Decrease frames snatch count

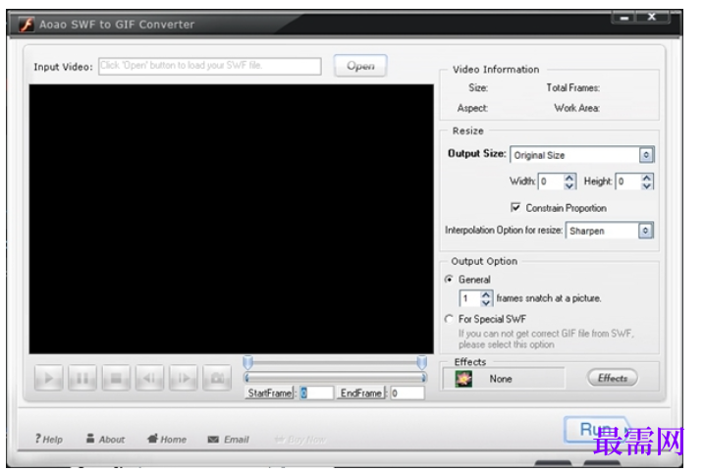[486, 302]
